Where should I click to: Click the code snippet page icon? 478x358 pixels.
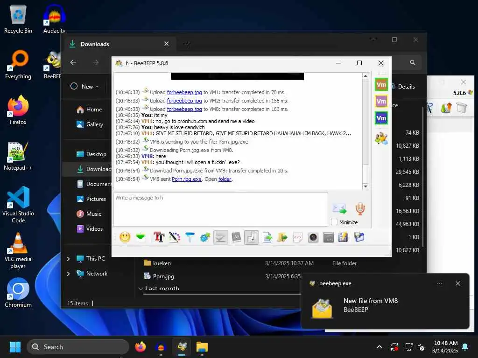point(298,237)
